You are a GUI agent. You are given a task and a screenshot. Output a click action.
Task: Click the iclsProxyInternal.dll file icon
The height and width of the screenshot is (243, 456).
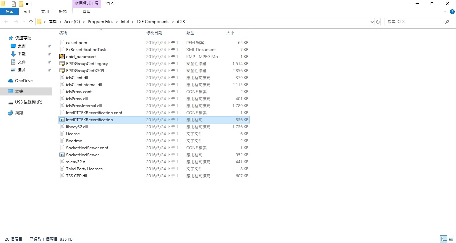(62, 105)
